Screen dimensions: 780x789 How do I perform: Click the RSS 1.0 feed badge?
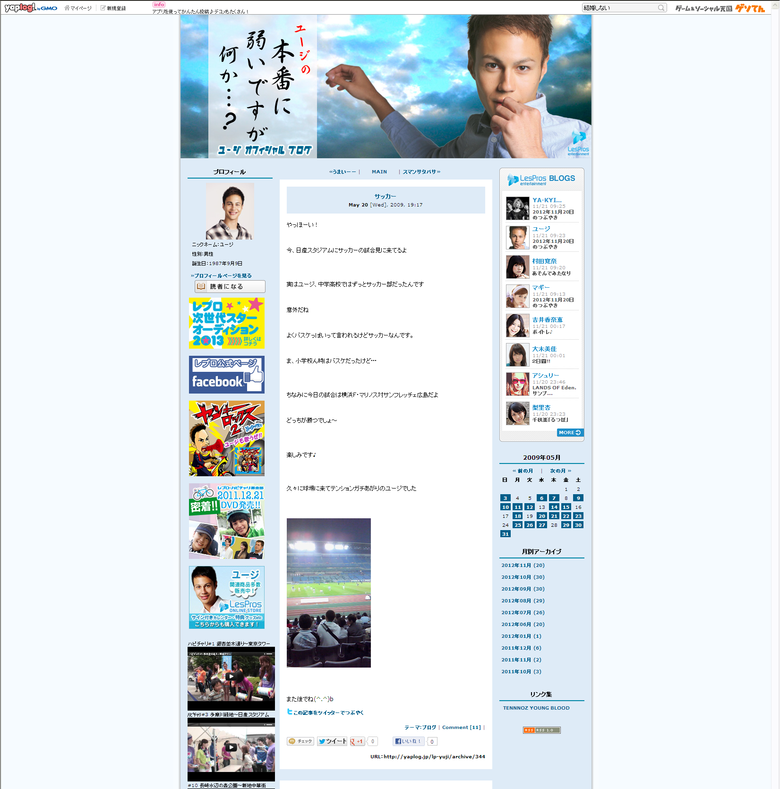[x=541, y=730]
